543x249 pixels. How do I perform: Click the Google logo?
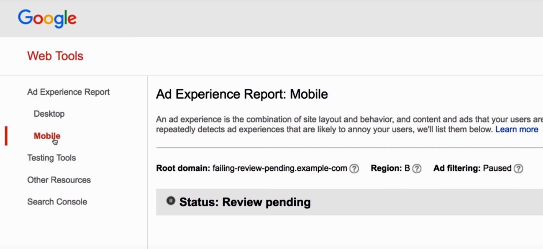coord(47,18)
